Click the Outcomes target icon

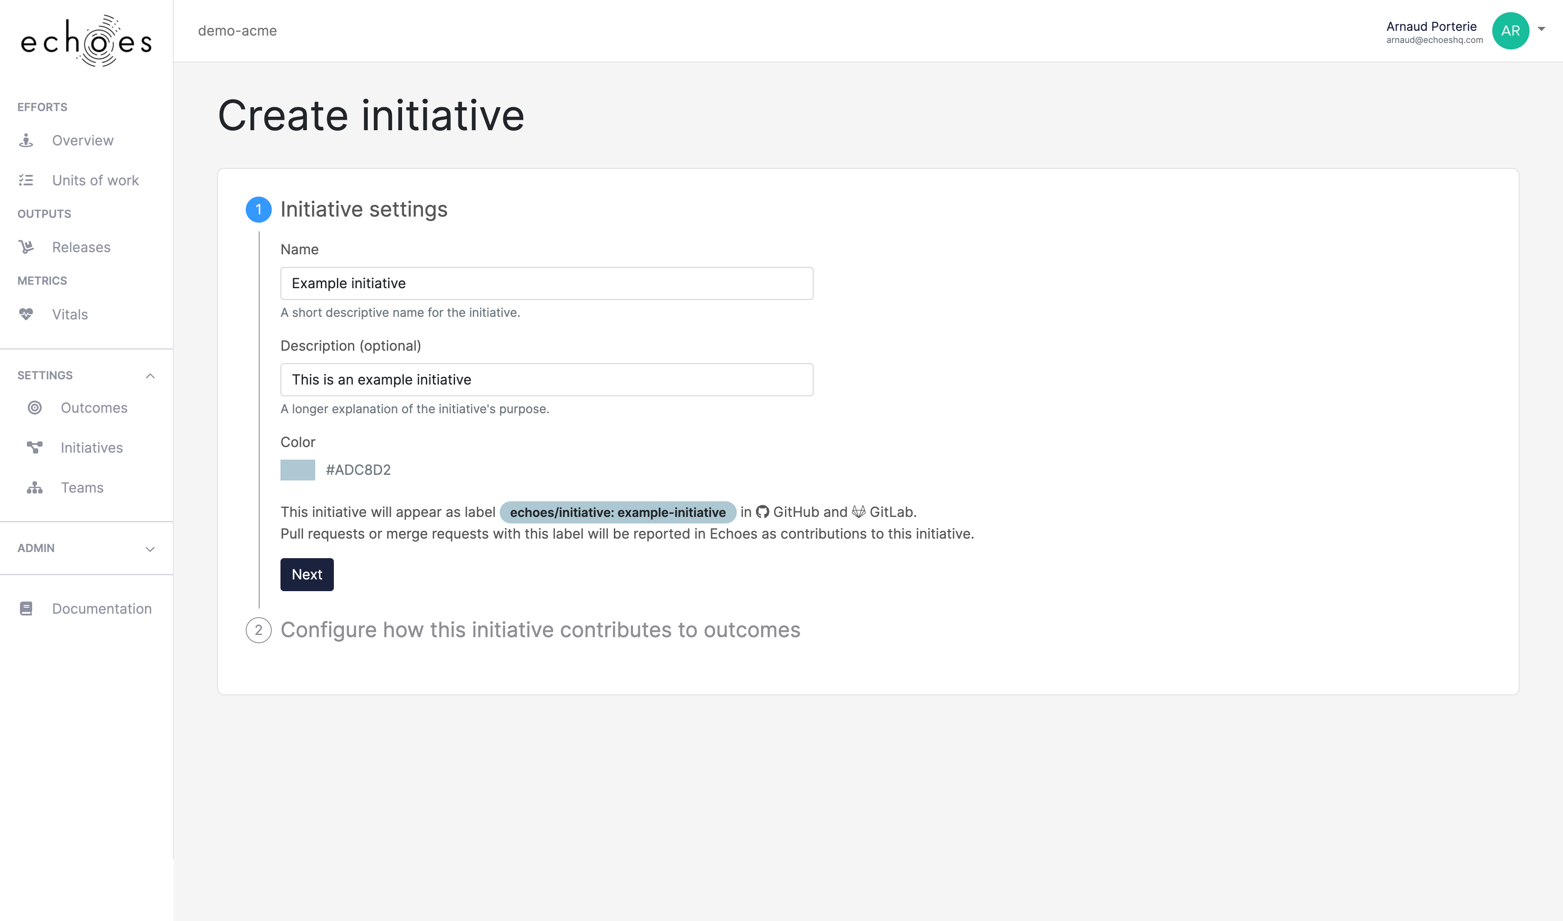coord(35,408)
